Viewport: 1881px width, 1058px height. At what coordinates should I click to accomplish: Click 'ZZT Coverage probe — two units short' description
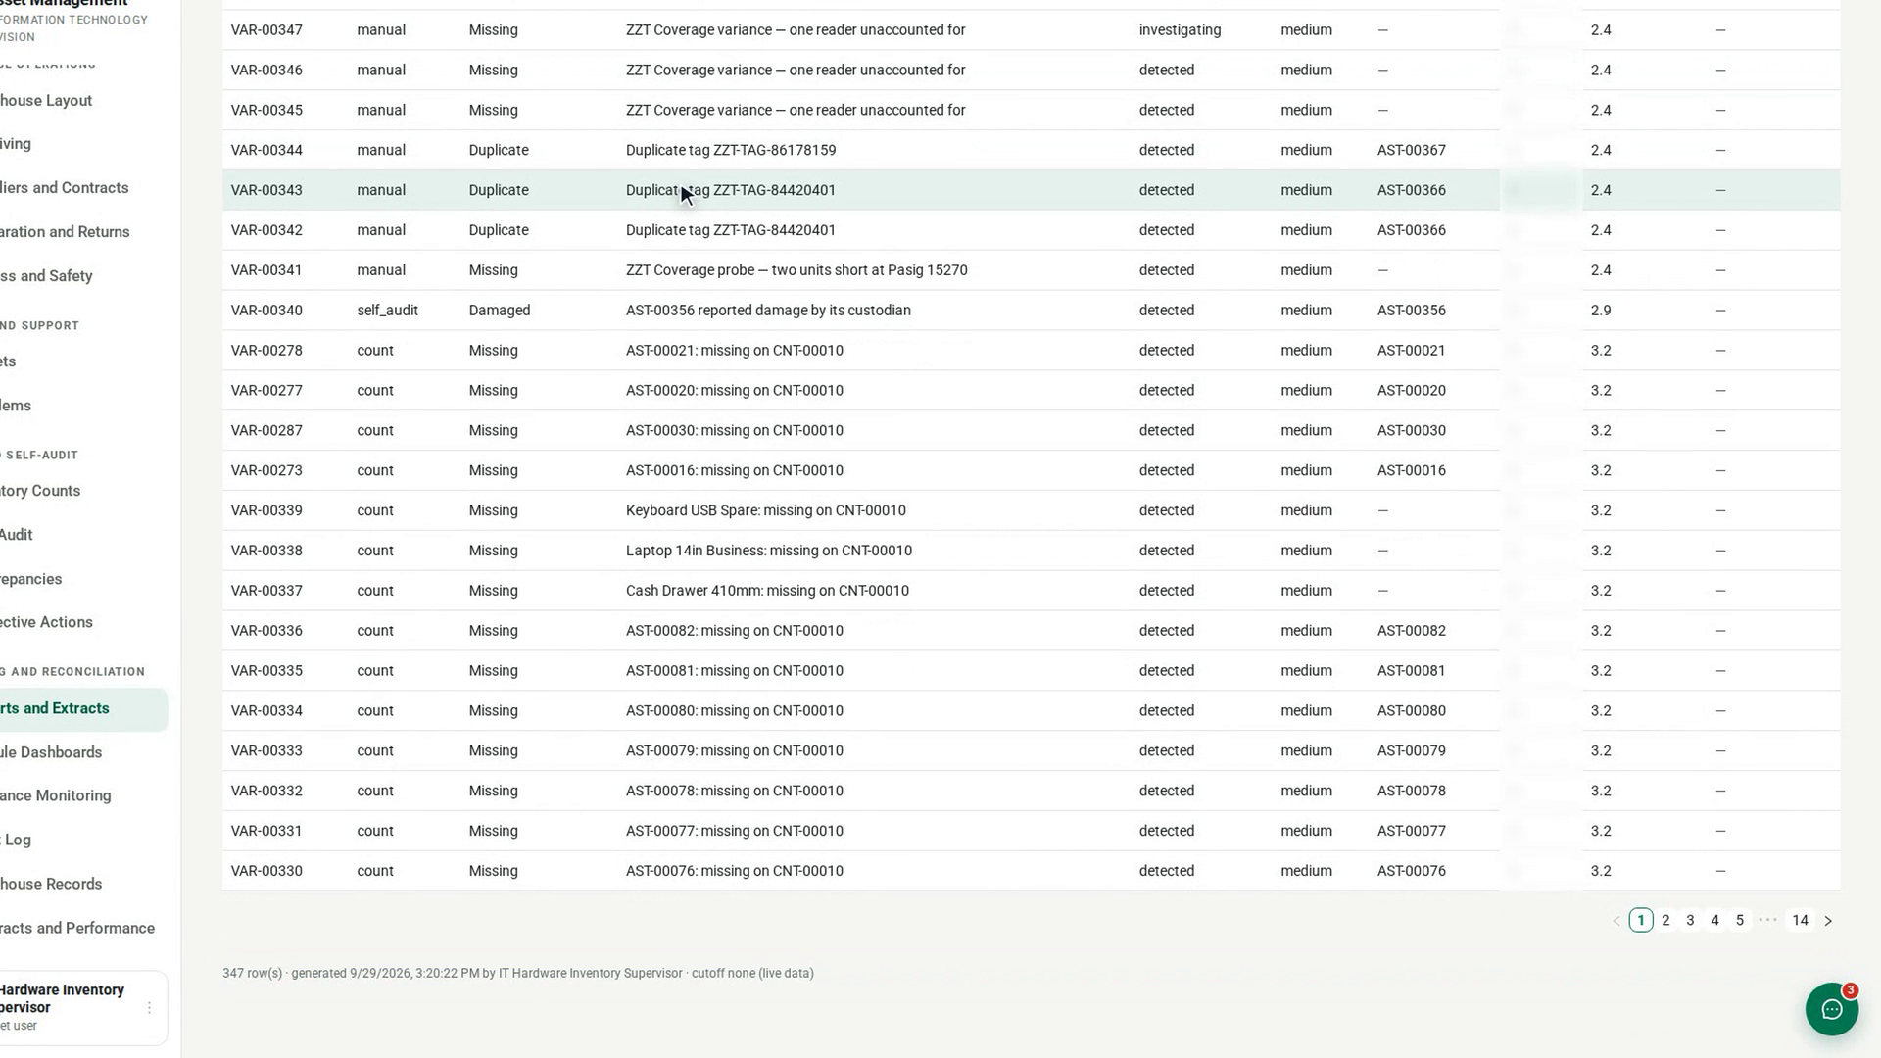[796, 271]
